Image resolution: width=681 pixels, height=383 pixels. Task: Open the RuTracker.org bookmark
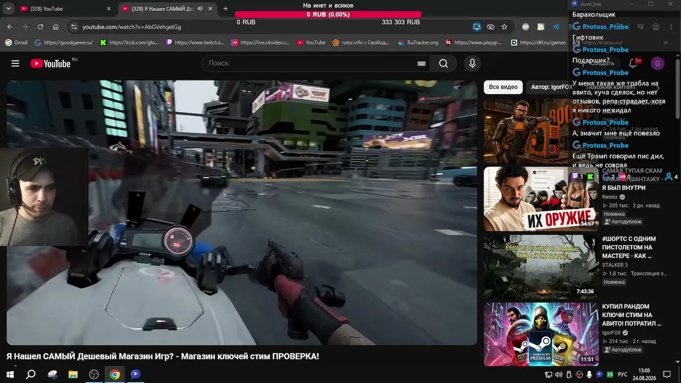[418, 43]
